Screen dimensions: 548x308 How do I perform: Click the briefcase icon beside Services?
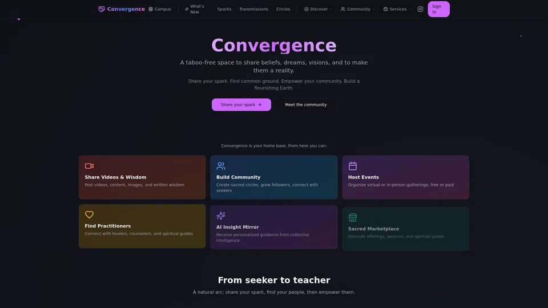point(385,9)
